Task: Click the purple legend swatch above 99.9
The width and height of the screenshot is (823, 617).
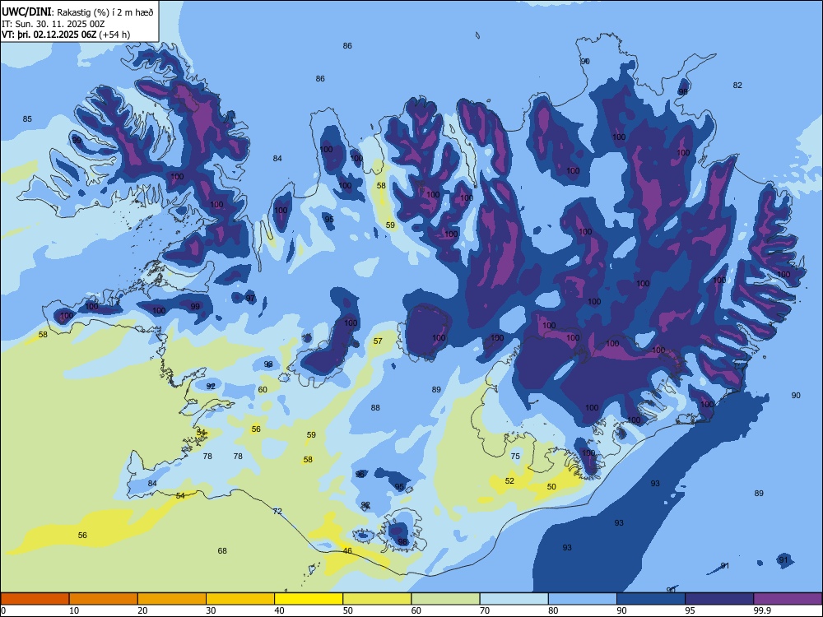Action: [x=788, y=599]
